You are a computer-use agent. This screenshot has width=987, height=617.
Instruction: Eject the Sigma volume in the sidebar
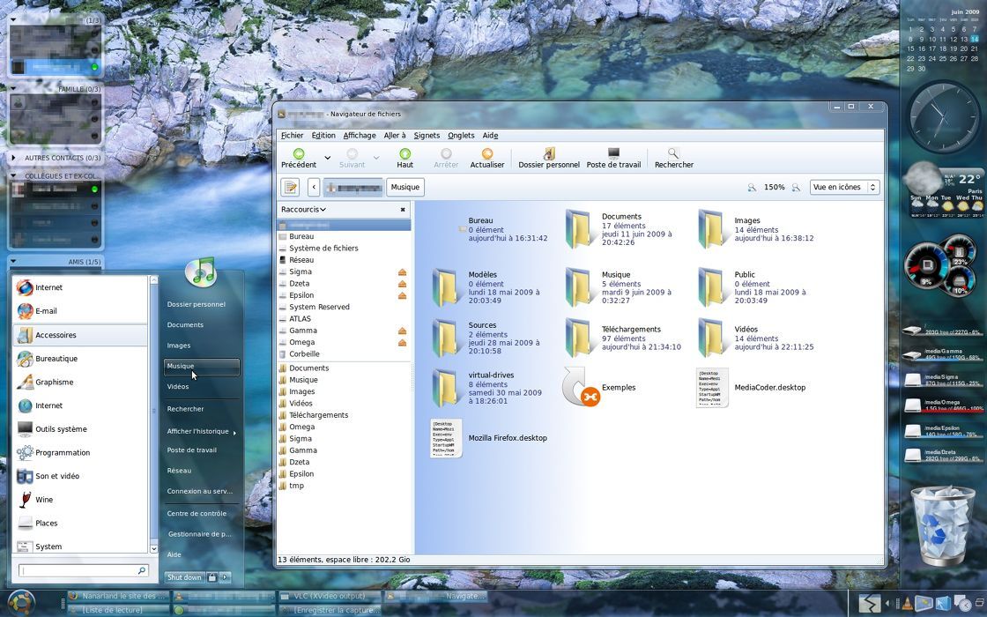point(402,272)
